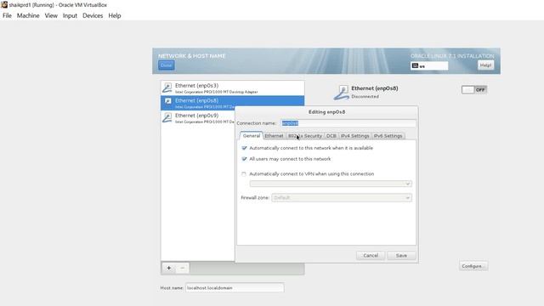
Task: Click the large enp0s8 Ethernet status icon
Action: coord(342,93)
